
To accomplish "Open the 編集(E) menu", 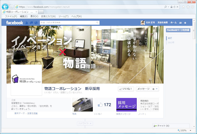I will [x=24, y=16].
